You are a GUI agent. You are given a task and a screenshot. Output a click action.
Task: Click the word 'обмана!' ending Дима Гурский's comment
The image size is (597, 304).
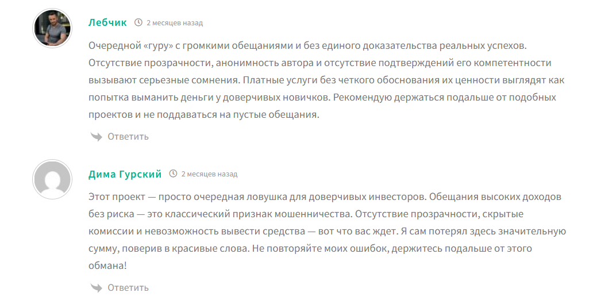click(107, 265)
